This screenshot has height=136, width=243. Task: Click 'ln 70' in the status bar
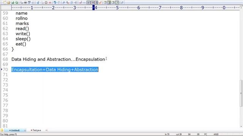pyautogui.click(x=167, y=134)
